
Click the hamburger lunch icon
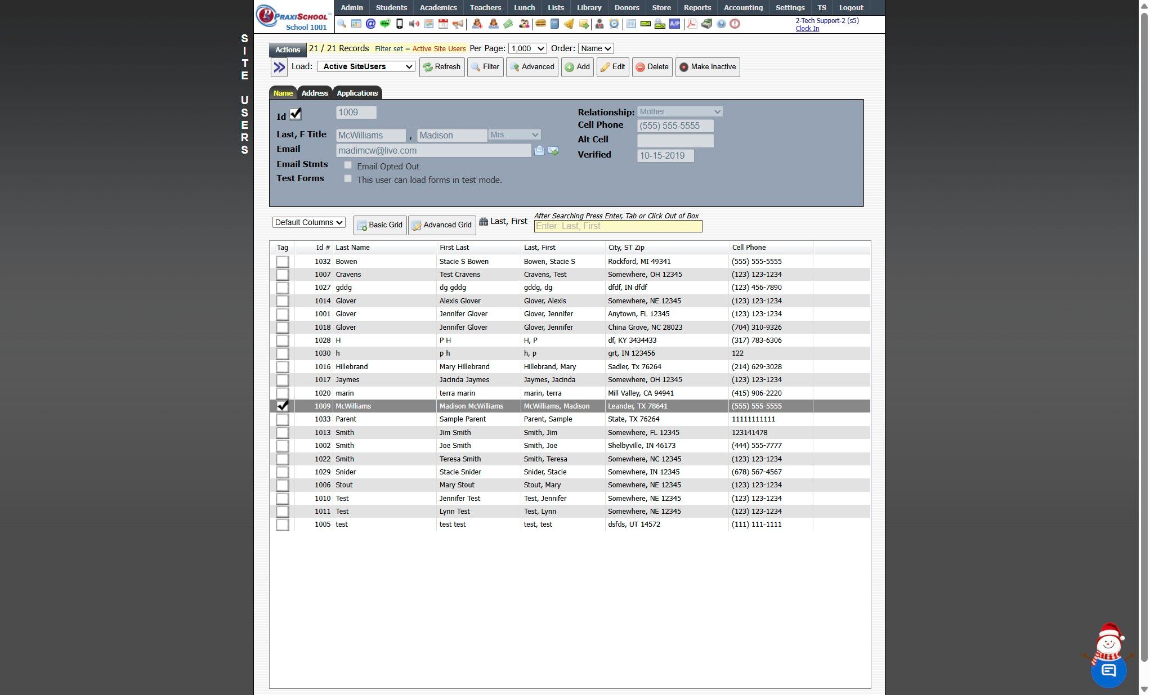coord(540,24)
